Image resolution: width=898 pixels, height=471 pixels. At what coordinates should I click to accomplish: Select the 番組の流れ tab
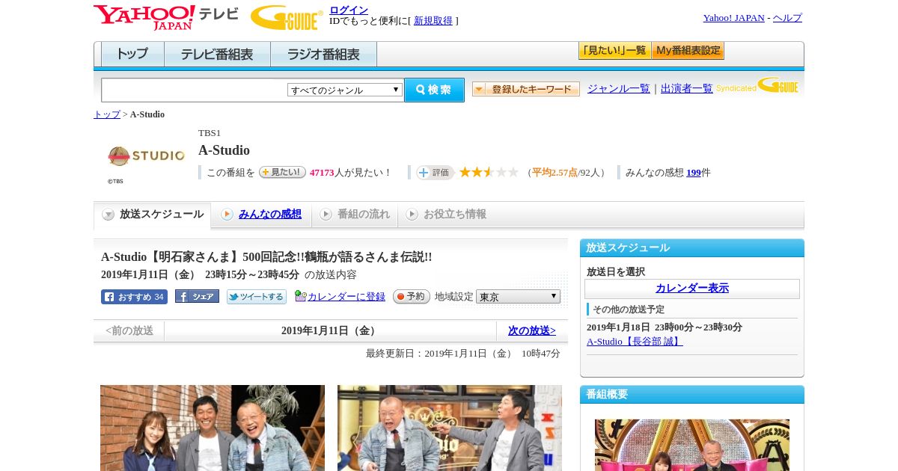[x=355, y=215]
